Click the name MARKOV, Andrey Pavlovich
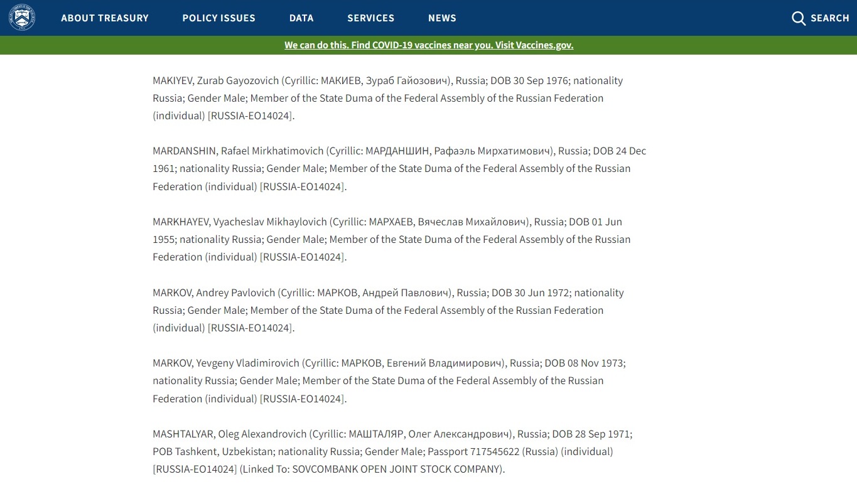Image resolution: width=857 pixels, height=494 pixels. (214, 293)
